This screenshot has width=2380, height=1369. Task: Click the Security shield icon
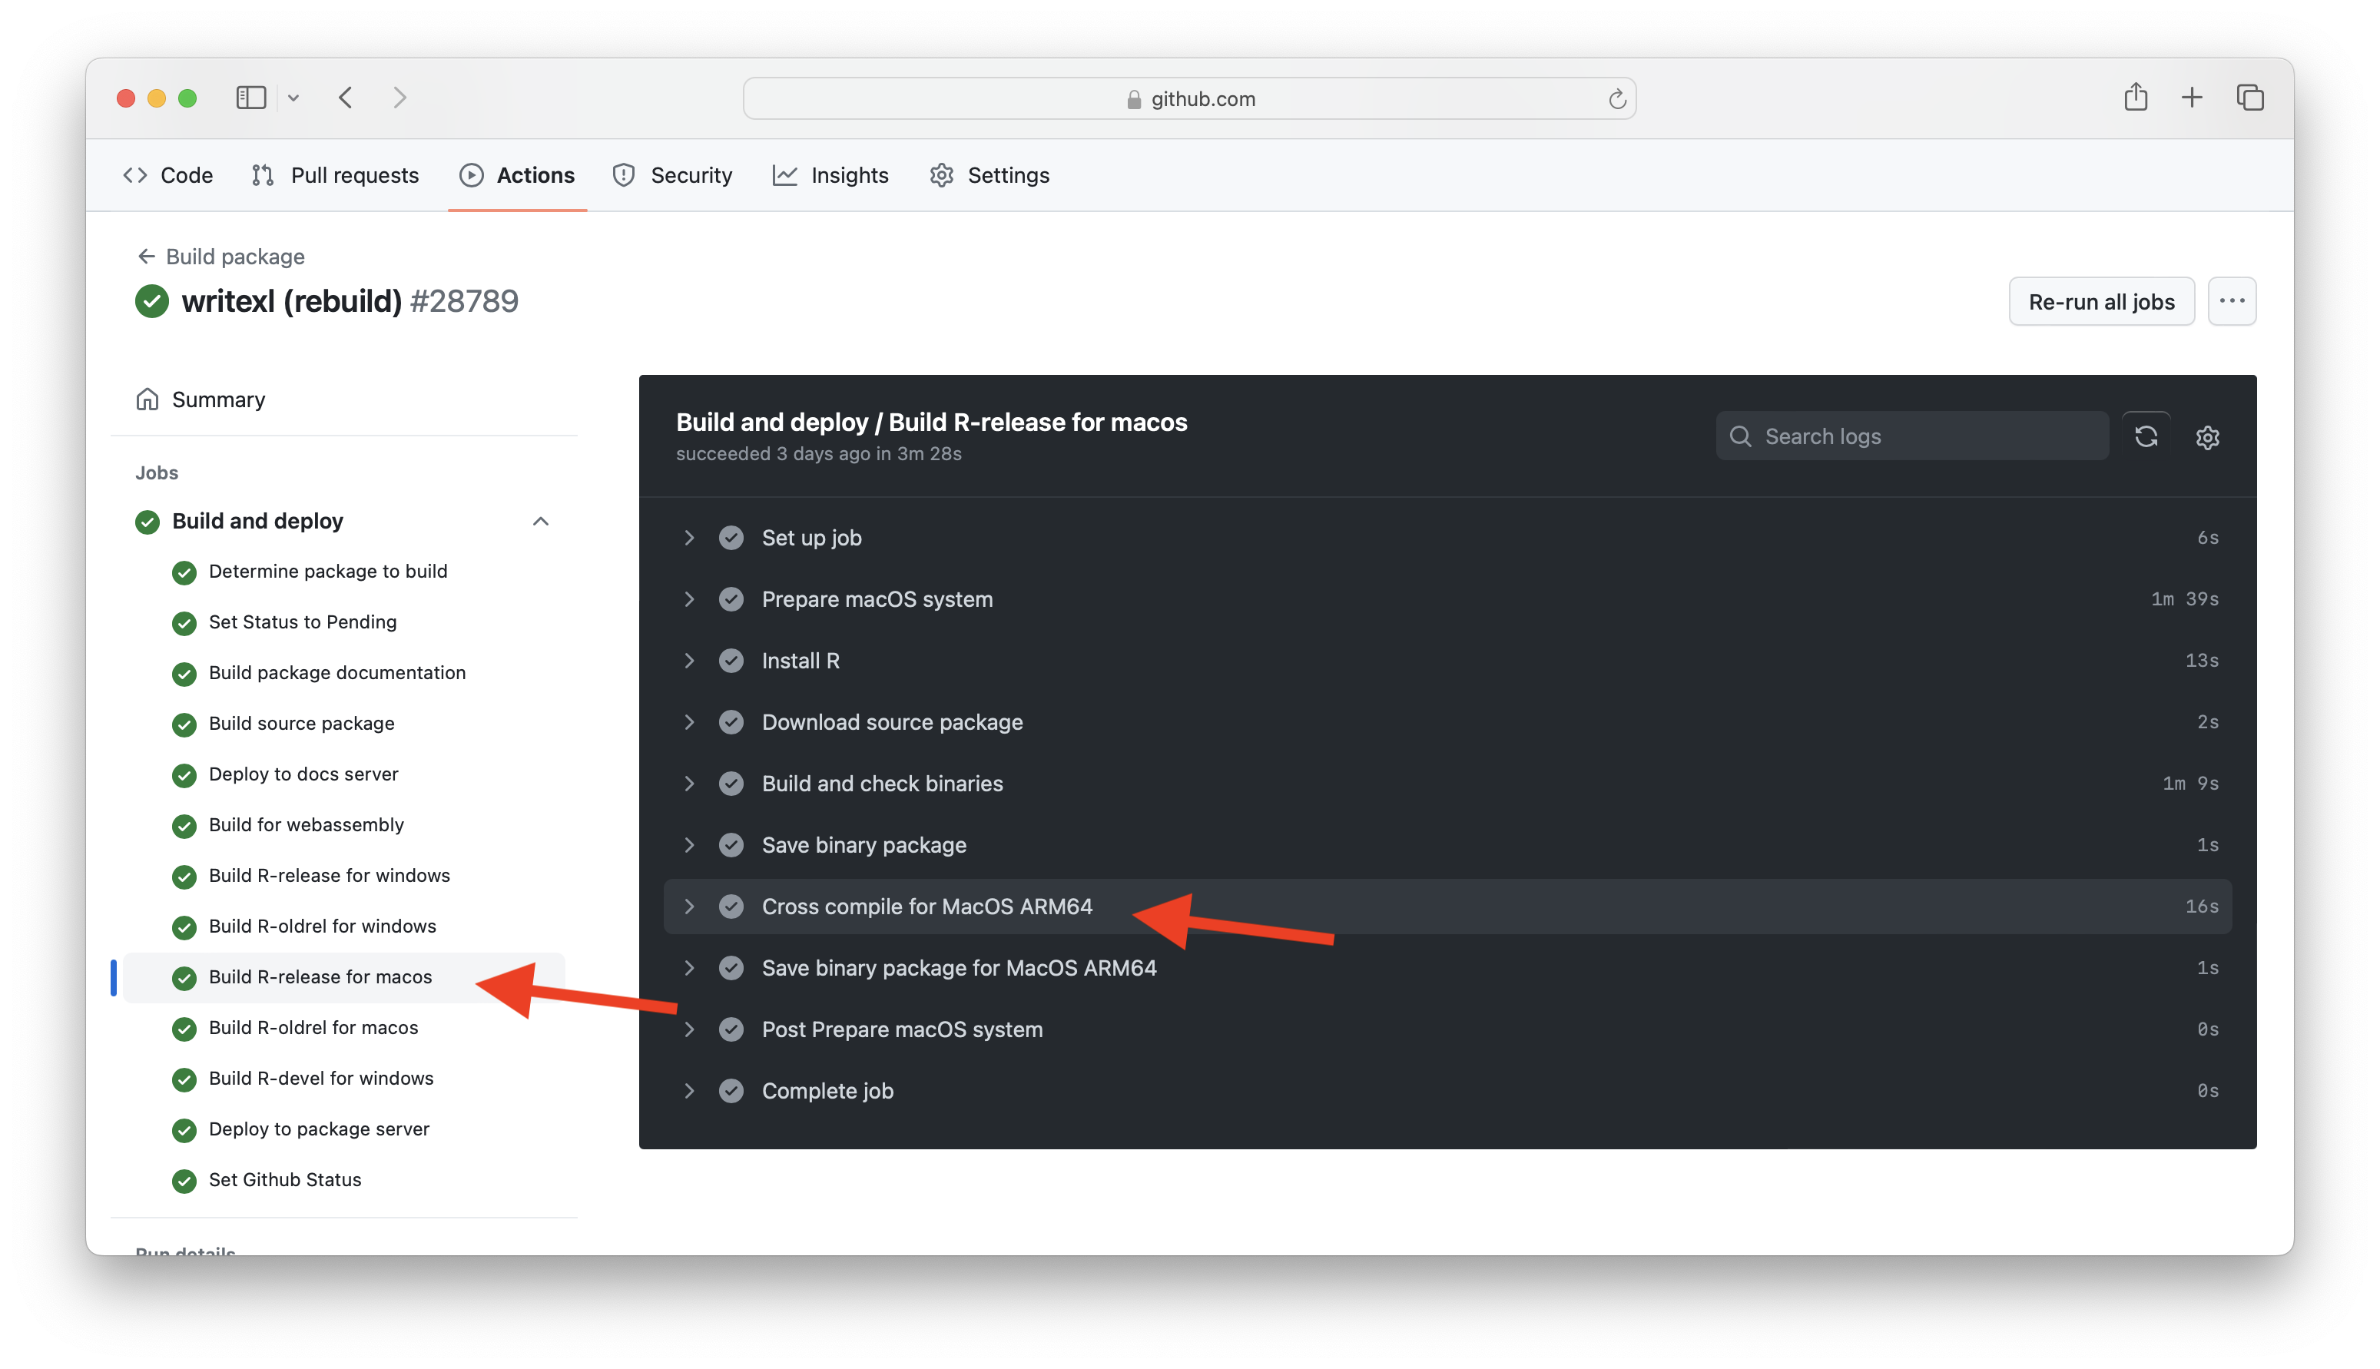click(624, 175)
